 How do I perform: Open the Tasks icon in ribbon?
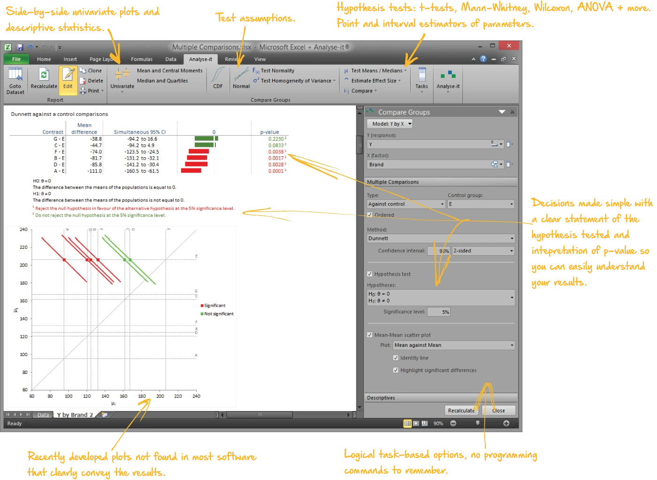click(421, 76)
